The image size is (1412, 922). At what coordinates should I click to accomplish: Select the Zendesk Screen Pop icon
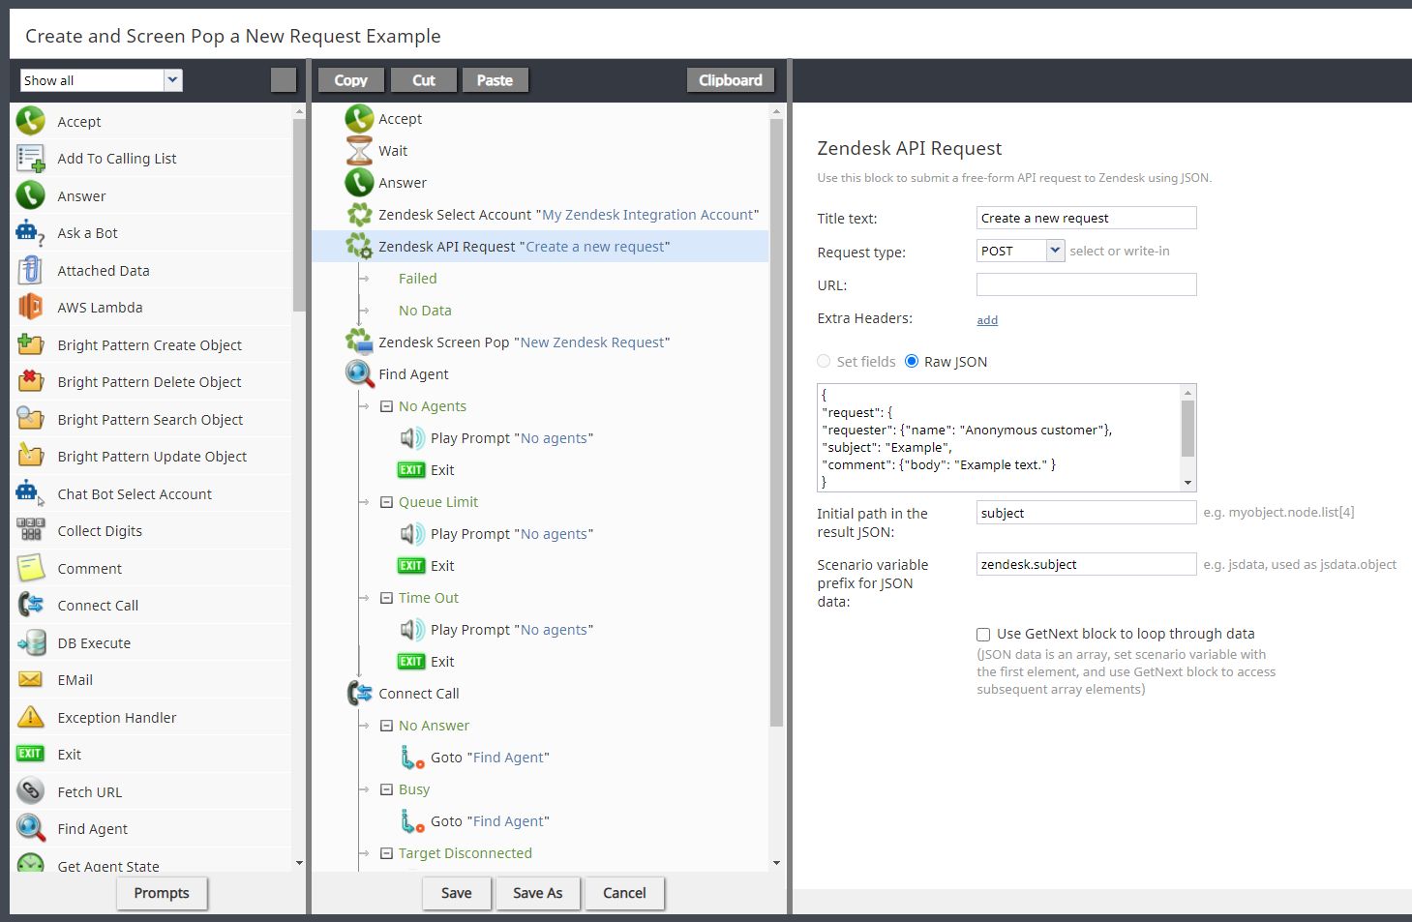(x=359, y=342)
